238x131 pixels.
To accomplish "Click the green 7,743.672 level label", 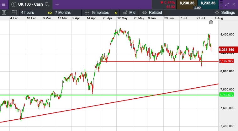I will pos(227,95).
